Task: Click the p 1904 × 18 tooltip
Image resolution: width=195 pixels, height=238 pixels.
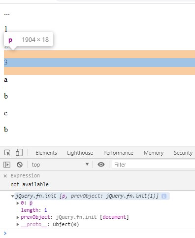Action: (x=29, y=39)
